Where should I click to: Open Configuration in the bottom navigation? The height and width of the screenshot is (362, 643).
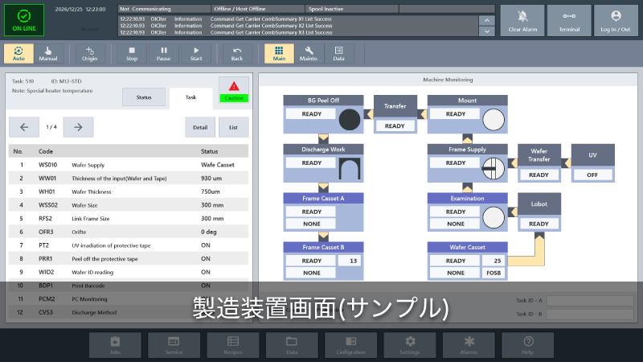[x=350, y=345]
